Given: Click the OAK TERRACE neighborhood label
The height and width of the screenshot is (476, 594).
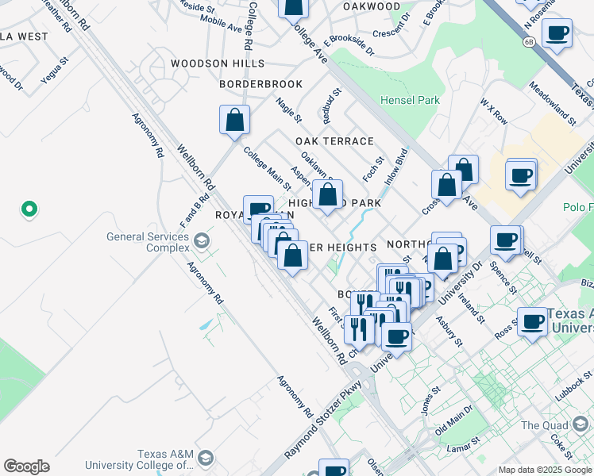Looking at the screenshot, I should tap(334, 141).
